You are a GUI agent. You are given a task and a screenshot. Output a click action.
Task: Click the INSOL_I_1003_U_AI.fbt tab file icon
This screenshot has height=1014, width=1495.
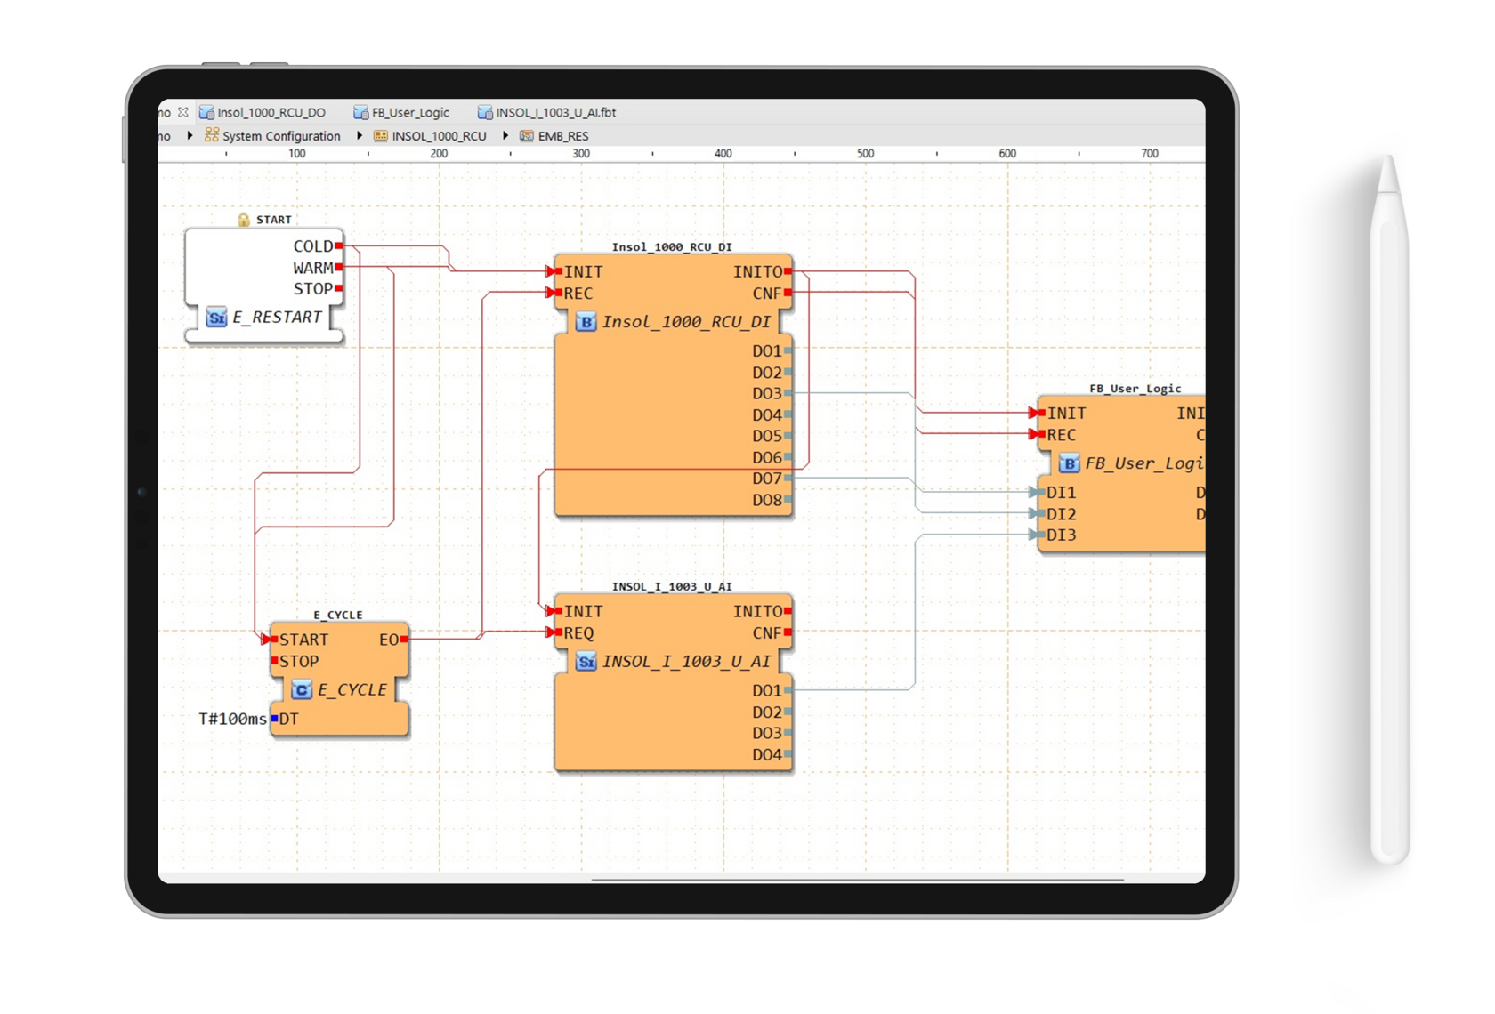pyautogui.click(x=485, y=113)
